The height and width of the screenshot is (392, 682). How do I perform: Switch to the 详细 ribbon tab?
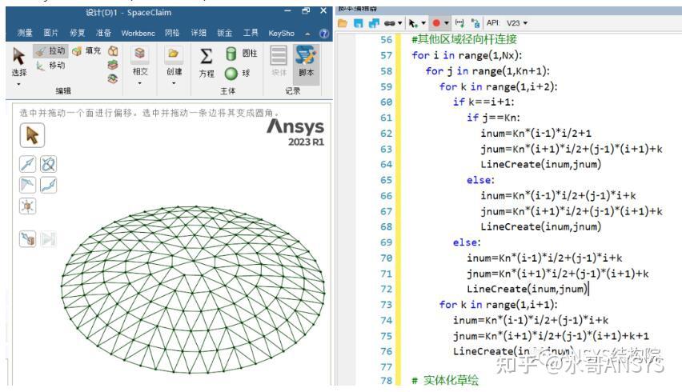(199, 33)
